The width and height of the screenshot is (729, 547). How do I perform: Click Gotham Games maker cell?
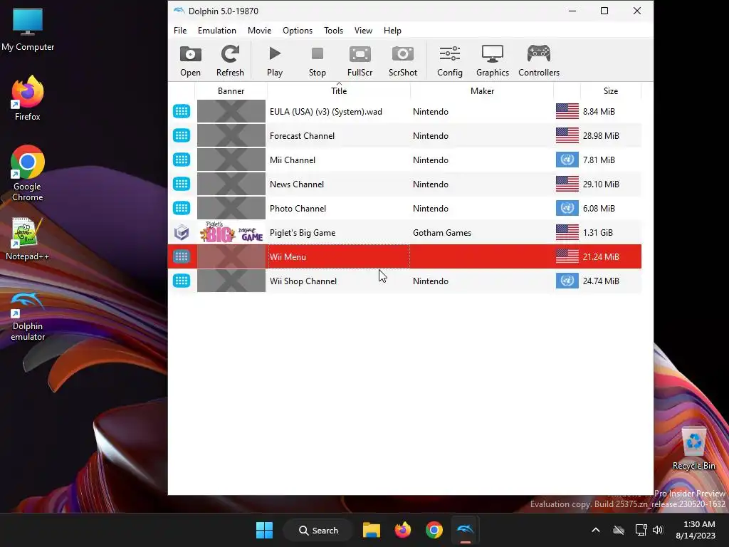pyautogui.click(x=441, y=233)
